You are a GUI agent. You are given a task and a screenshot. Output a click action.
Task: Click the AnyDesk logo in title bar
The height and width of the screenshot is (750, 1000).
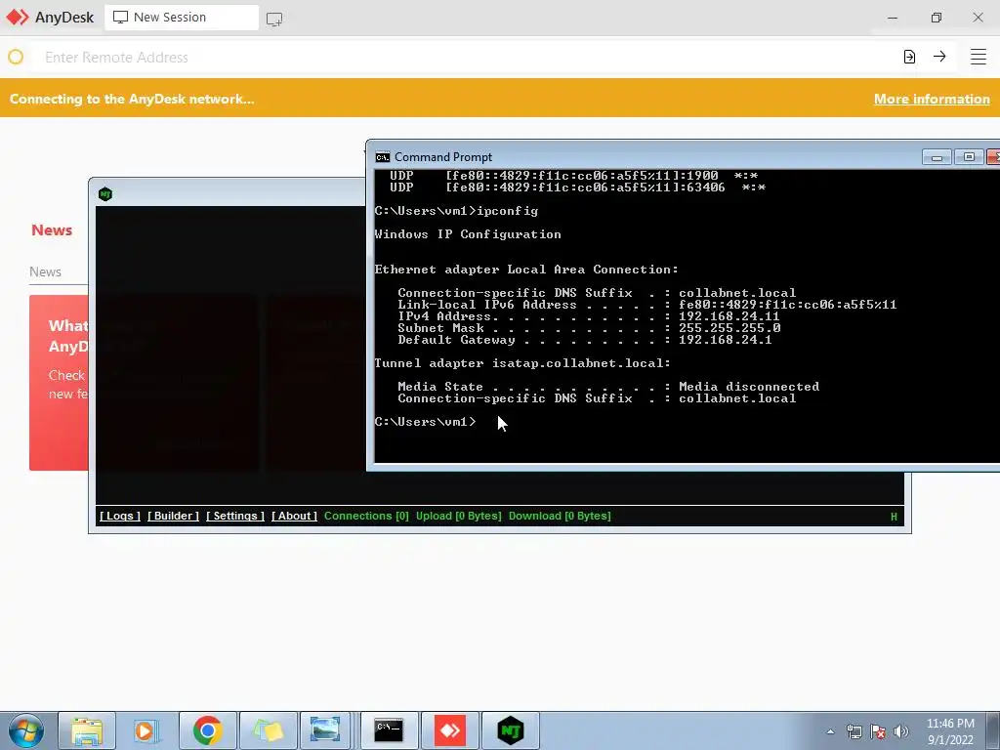[x=18, y=18]
